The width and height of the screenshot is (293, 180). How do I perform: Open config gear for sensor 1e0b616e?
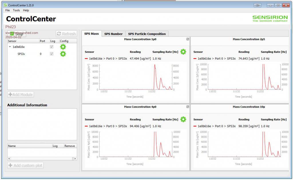coord(63,47)
